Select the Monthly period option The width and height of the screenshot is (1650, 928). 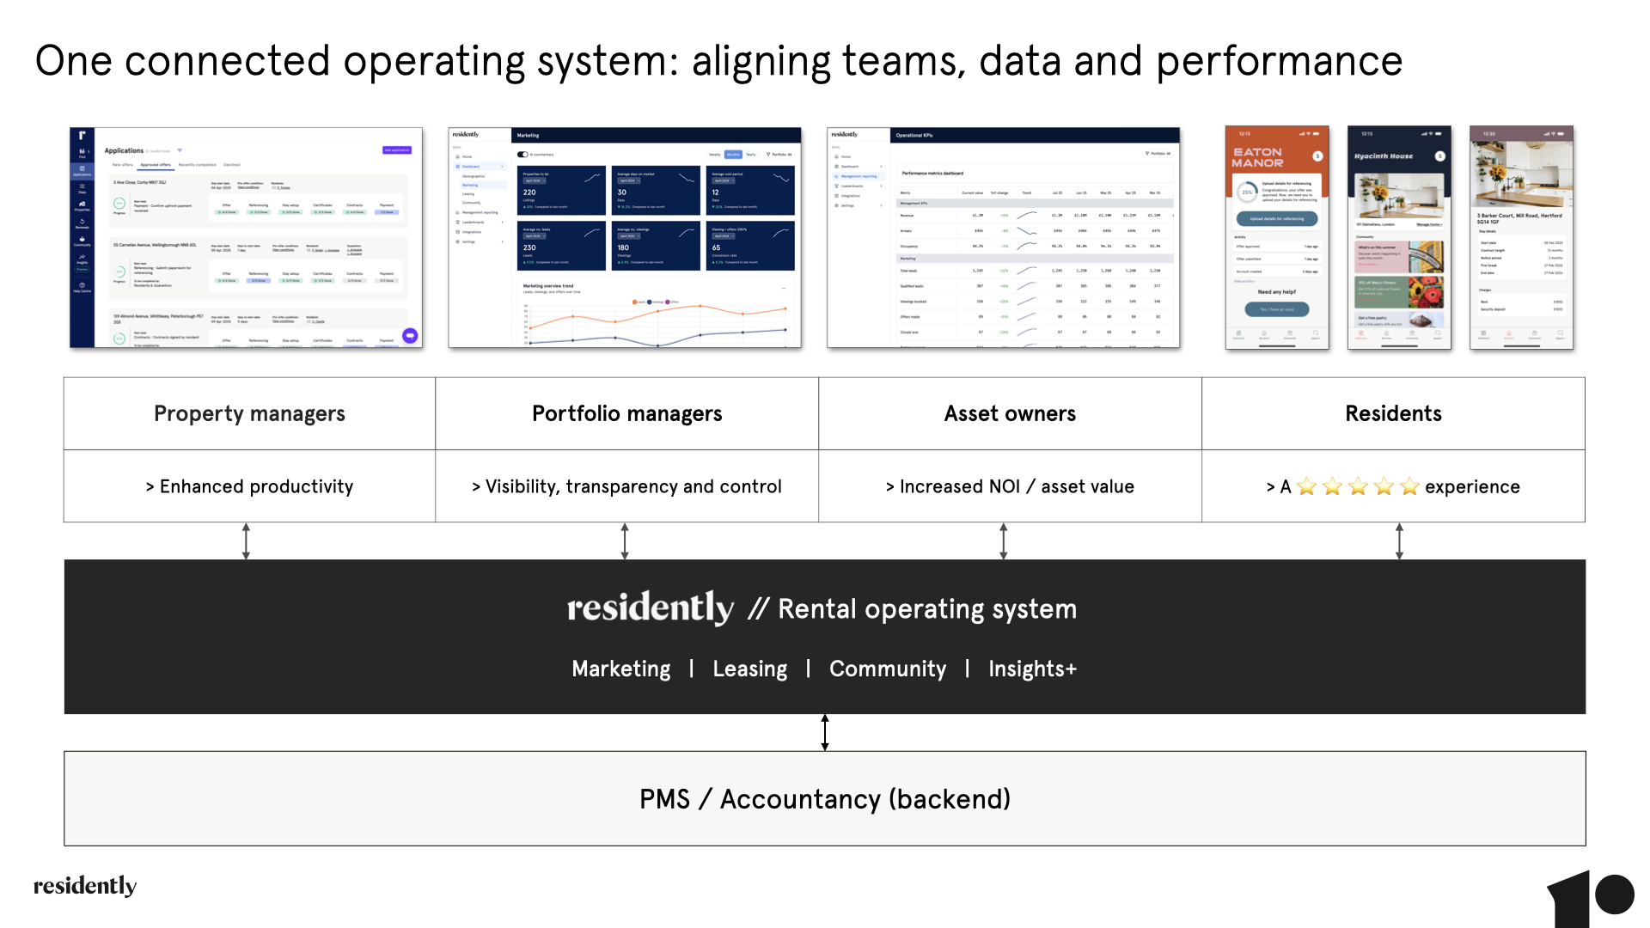tap(733, 155)
